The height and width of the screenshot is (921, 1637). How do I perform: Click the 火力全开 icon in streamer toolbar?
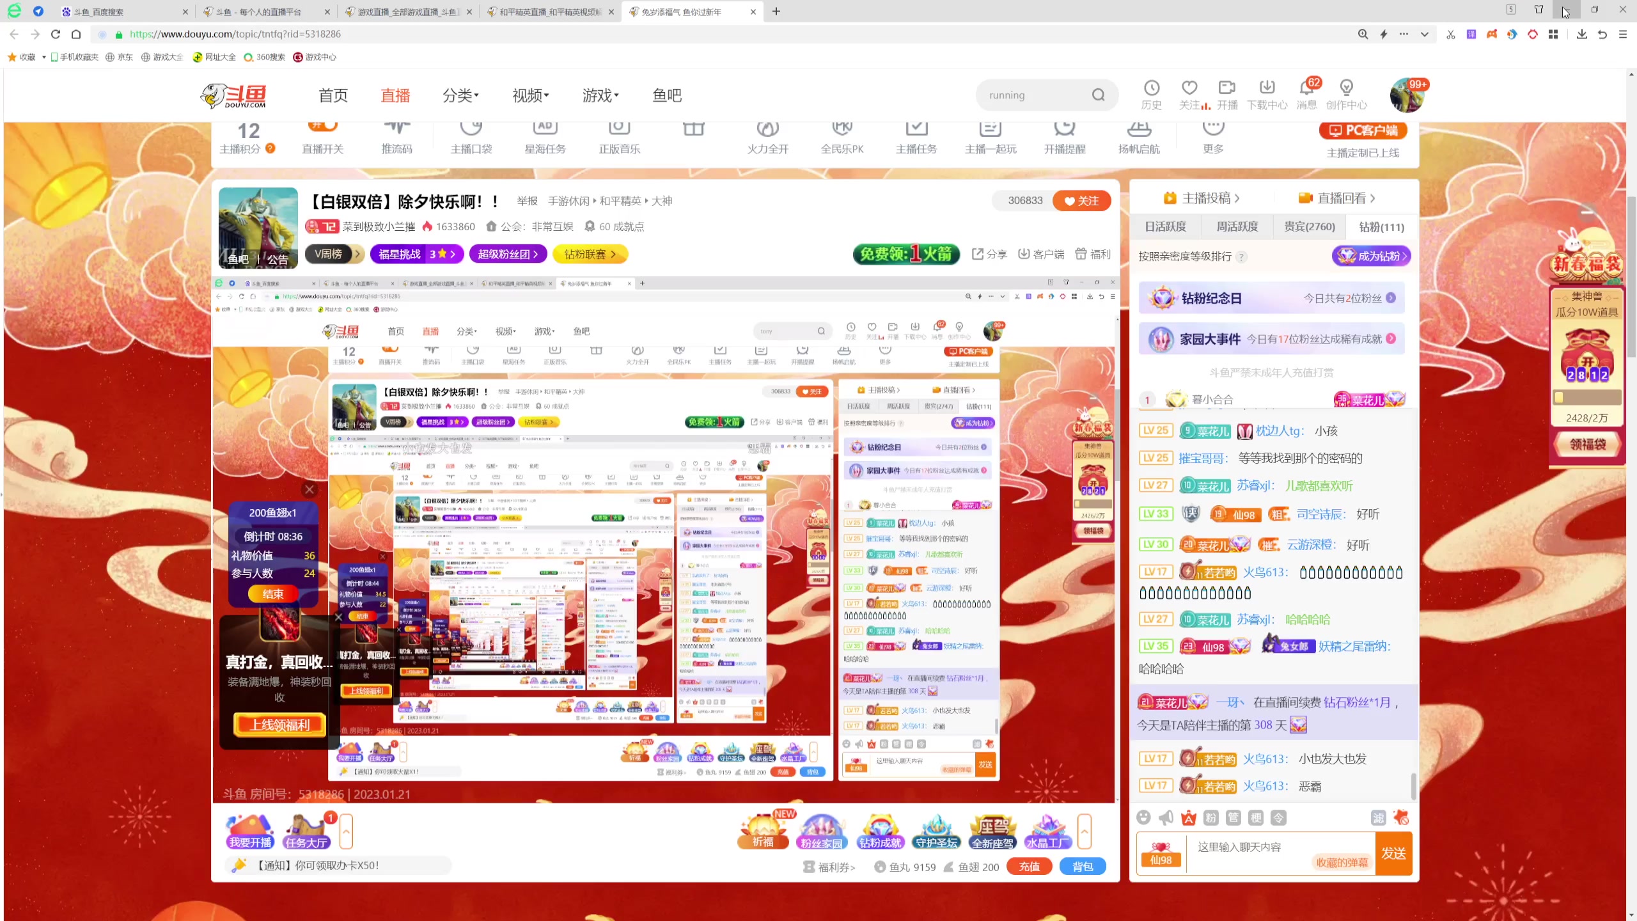(x=768, y=138)
